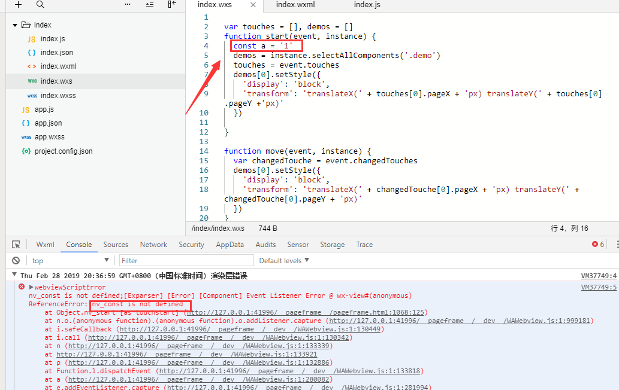This screenshot has height=390, width=619.
Task: Collapse the index folder tree
Action: coord(15,25)
